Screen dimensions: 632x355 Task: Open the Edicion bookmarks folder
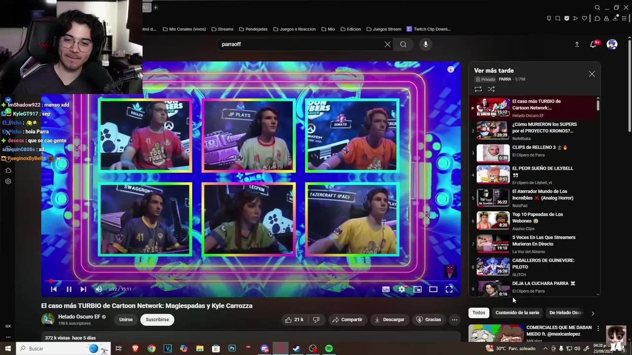[x=350, y=29]
